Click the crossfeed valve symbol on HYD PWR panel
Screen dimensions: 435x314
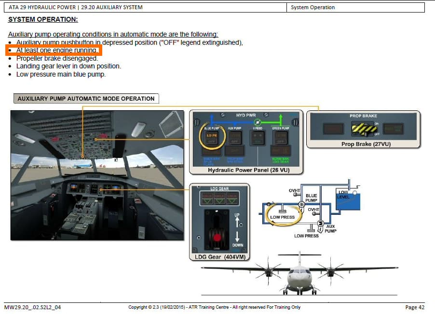click(258, 122)
